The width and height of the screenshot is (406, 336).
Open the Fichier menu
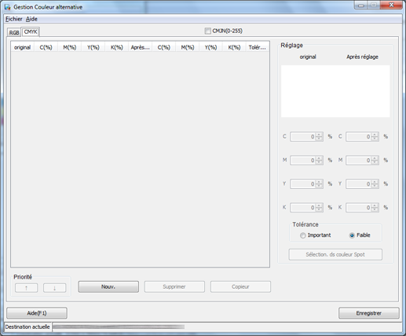pyautogui.click(x=14, y=19)
